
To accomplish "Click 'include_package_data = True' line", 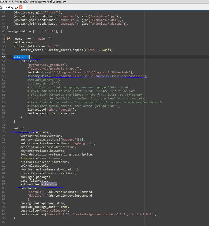I will 45,207.
